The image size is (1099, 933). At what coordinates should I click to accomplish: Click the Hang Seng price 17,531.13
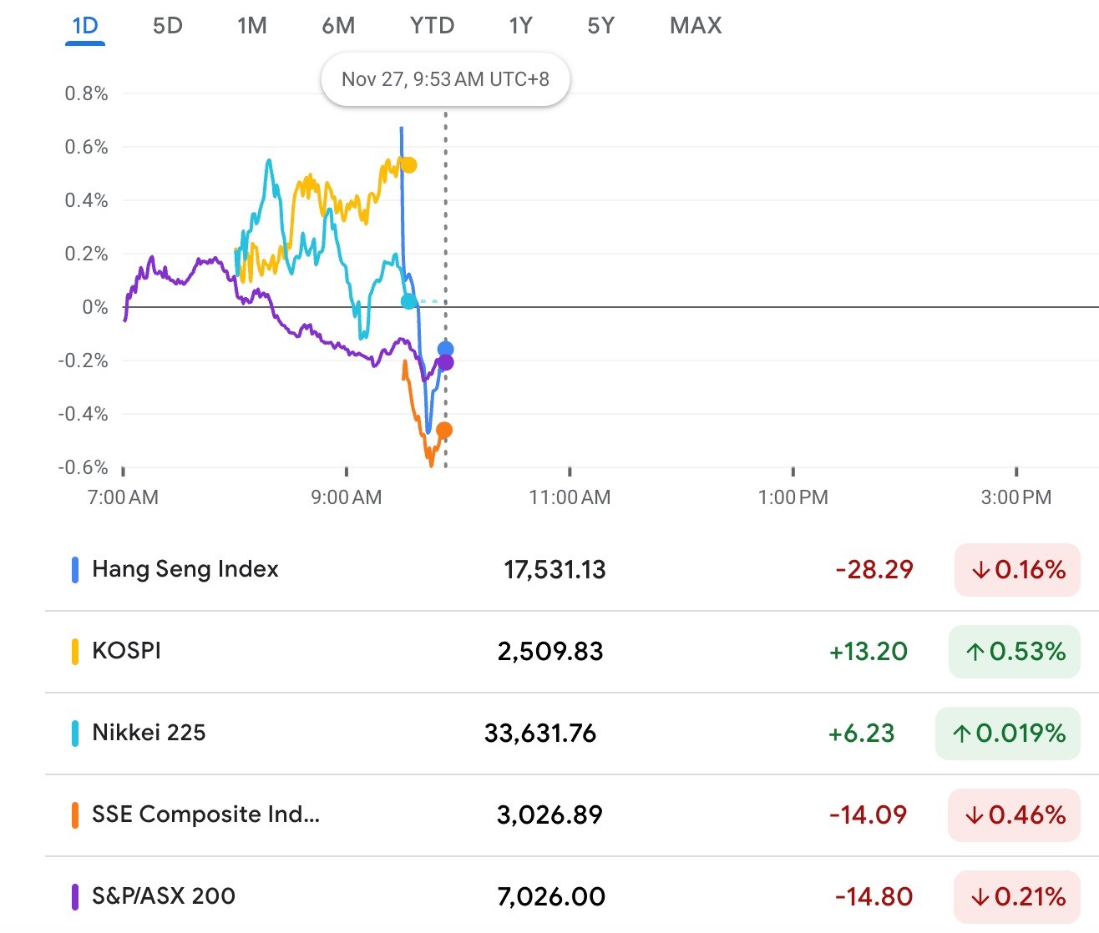click(x=555, y=570)
